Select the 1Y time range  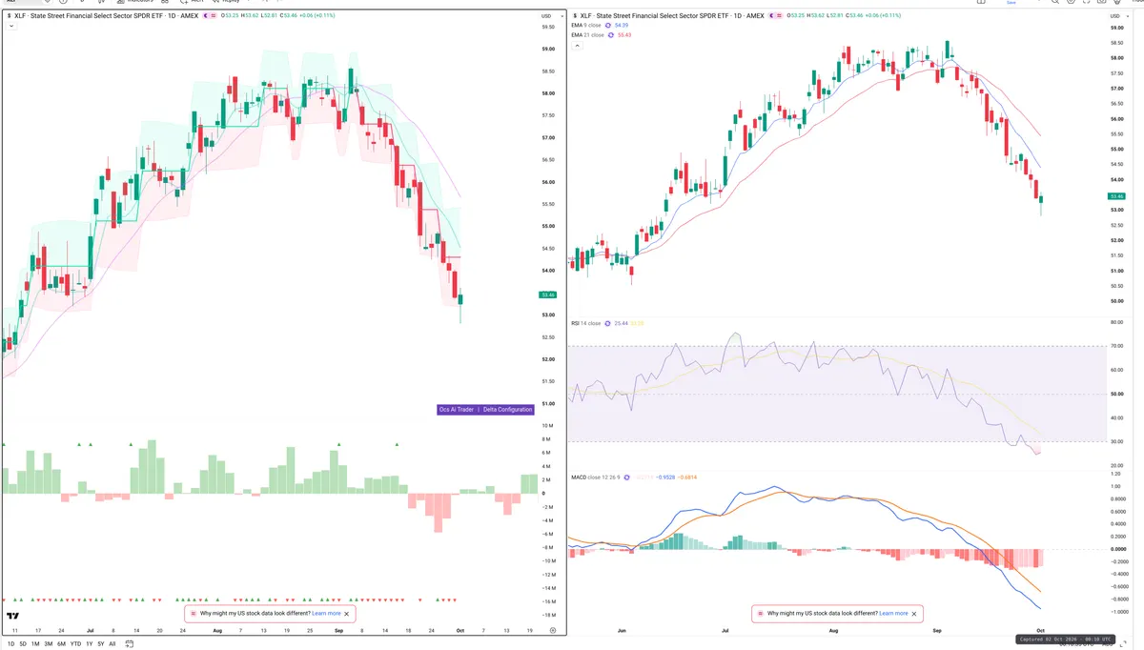(x=90, y=644)
